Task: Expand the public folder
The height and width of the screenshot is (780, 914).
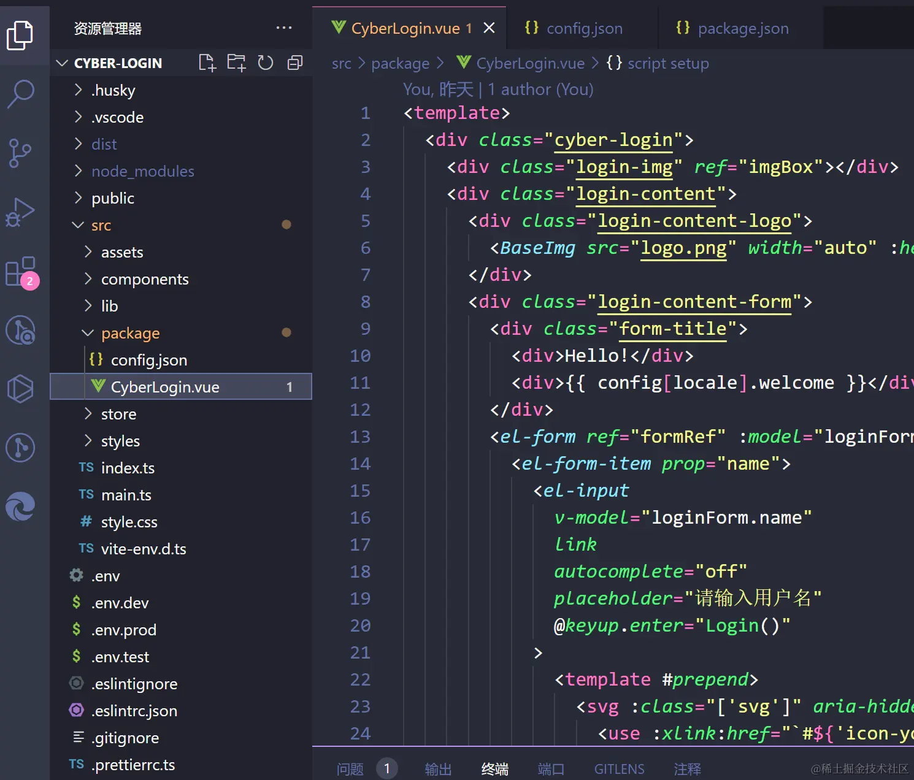Action: tap(181, 198)
